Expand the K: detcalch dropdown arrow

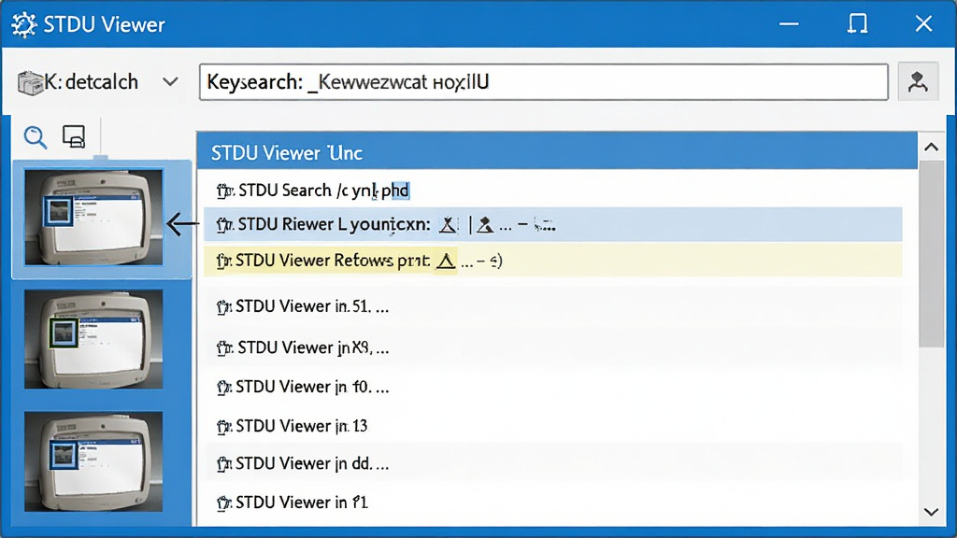point(170,82)
